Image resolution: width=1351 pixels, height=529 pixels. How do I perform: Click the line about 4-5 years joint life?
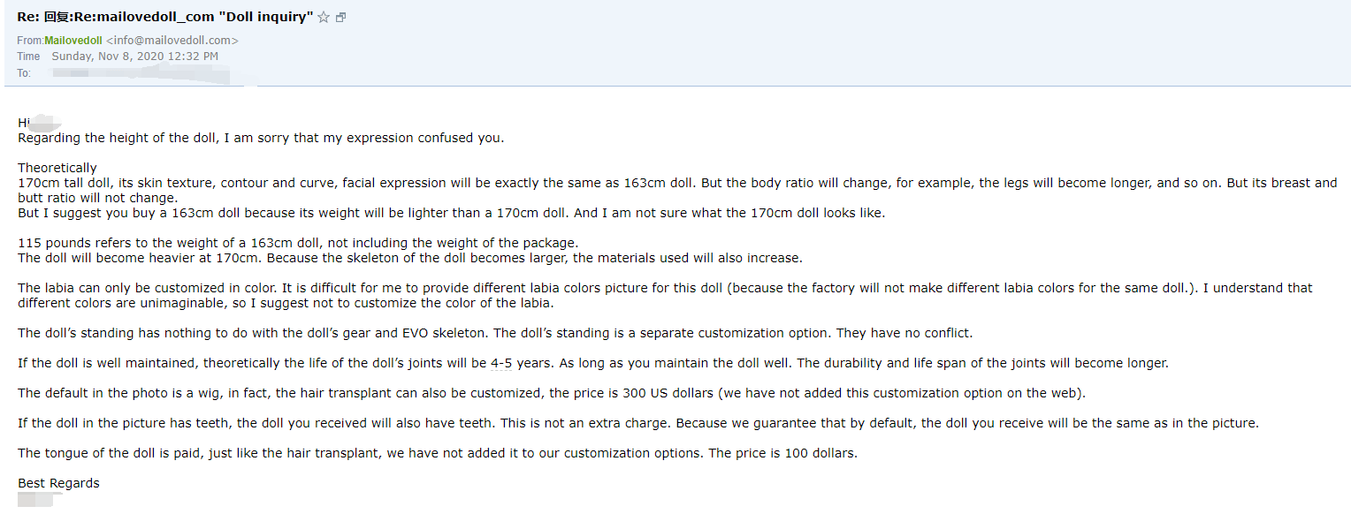(x=592, y=363)
